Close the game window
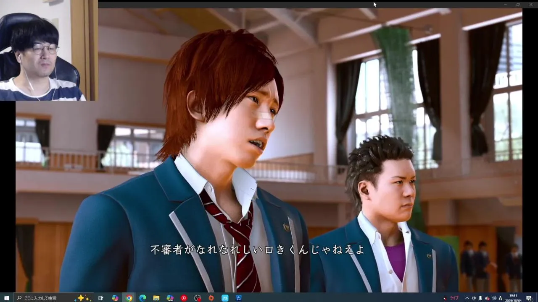538x302 pixels. coord(530,5)
